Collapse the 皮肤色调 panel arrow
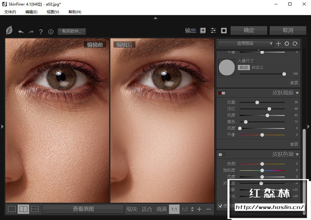 [x=297, y=155]
